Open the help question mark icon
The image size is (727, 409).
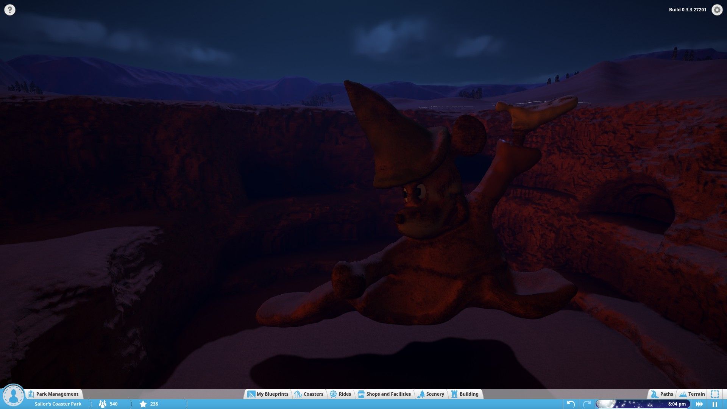pos(10,10)
